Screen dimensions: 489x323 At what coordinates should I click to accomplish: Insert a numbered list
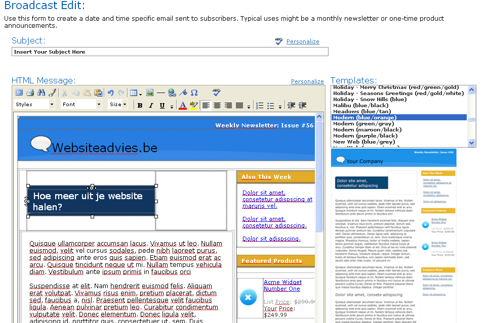click(260, 106)
